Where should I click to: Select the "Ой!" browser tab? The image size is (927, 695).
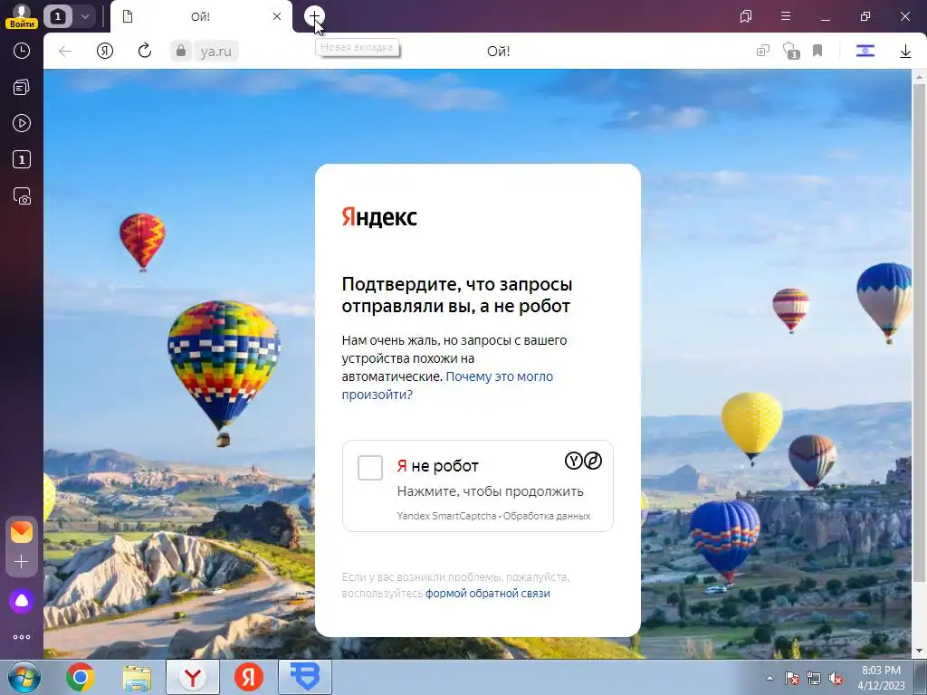pyautogui.click(x=201, y=16)
